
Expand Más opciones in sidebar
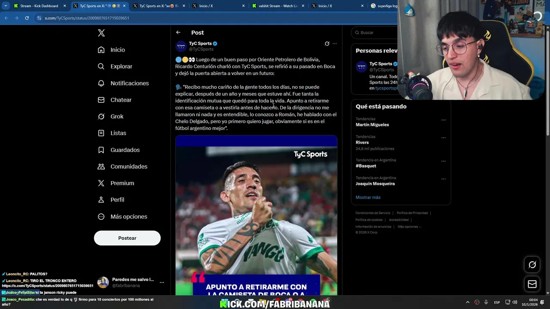click(x=122, y=217)
